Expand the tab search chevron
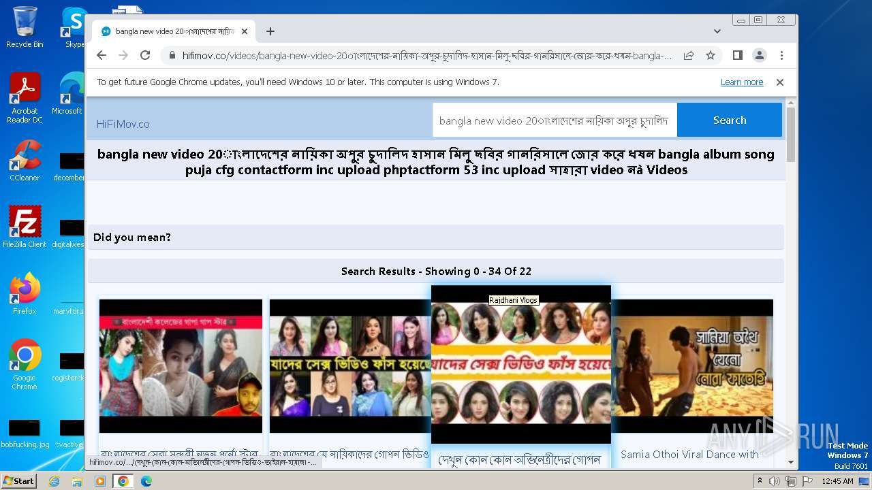Screen dimensions: 872x490 [717, 31]
